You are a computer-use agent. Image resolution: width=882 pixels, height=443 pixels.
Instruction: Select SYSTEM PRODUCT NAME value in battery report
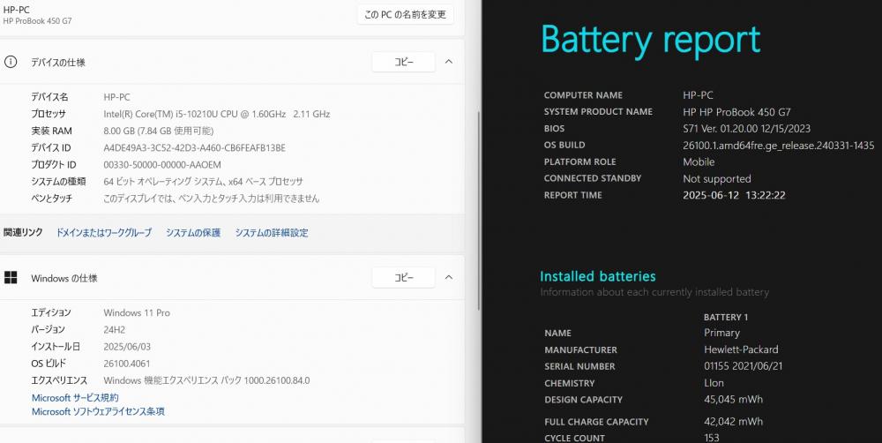tap(736, 112)
